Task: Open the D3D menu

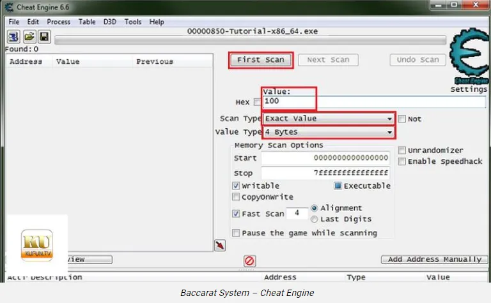Action: tap(110, 22)
